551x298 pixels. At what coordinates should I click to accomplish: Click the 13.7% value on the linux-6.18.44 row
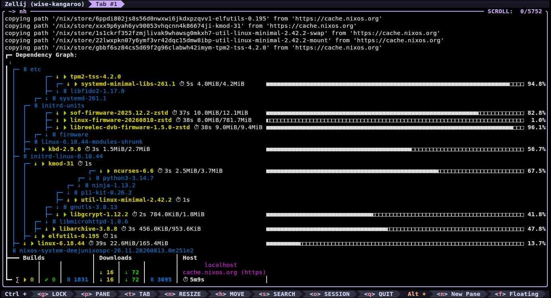536,243
